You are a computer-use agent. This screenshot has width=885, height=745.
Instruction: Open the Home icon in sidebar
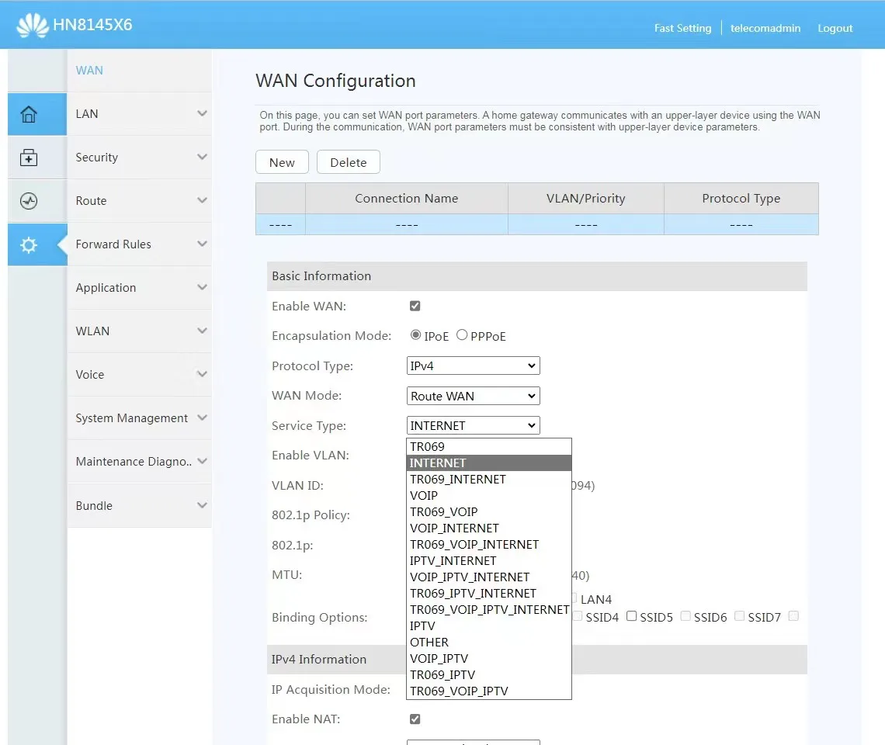tap(29, 115)
